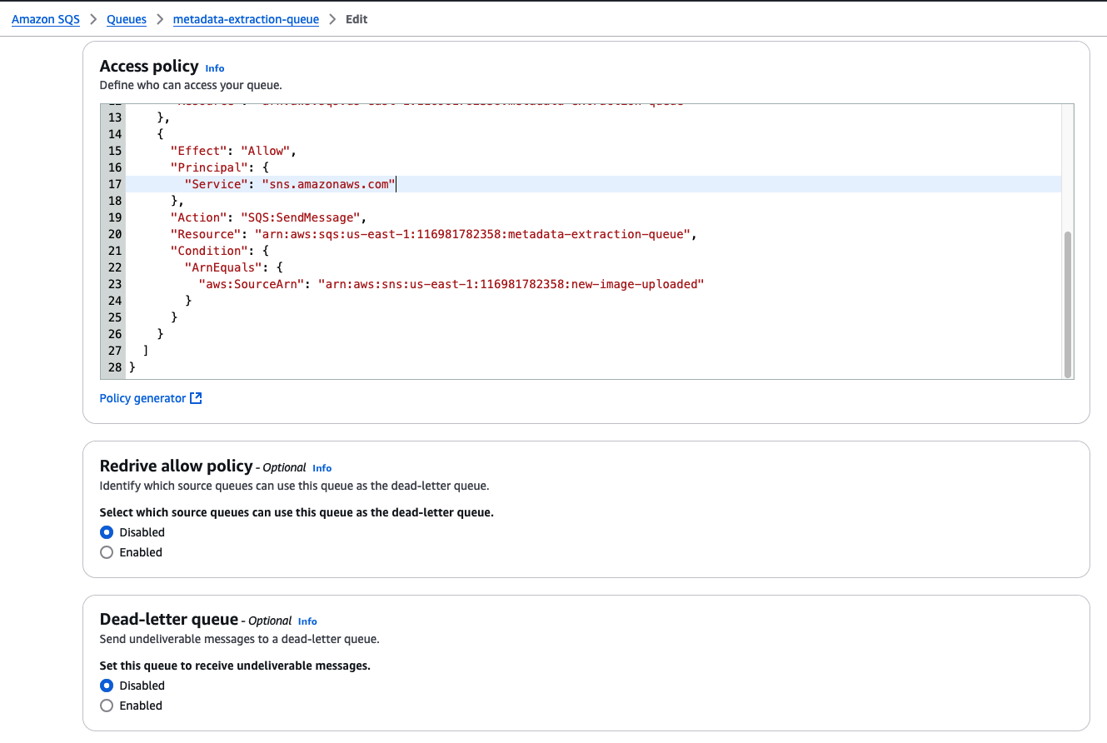The height and width of the screenshot is (743, 1107).
Task: Click the aws:SourceArn new-image-uploaded value
Action: tap(511, 284)
